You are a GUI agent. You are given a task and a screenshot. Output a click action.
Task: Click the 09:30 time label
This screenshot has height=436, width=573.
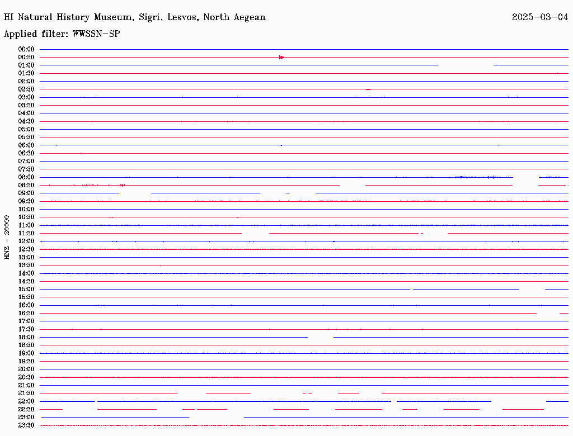point(26,201)
